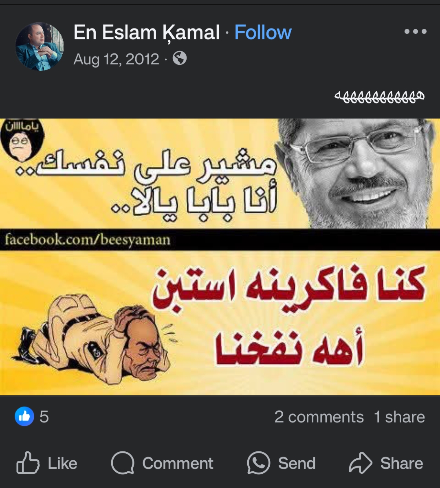The image size is (440, 488).
Task: Open the 2 comments link
Action: (x=319, y=417)
